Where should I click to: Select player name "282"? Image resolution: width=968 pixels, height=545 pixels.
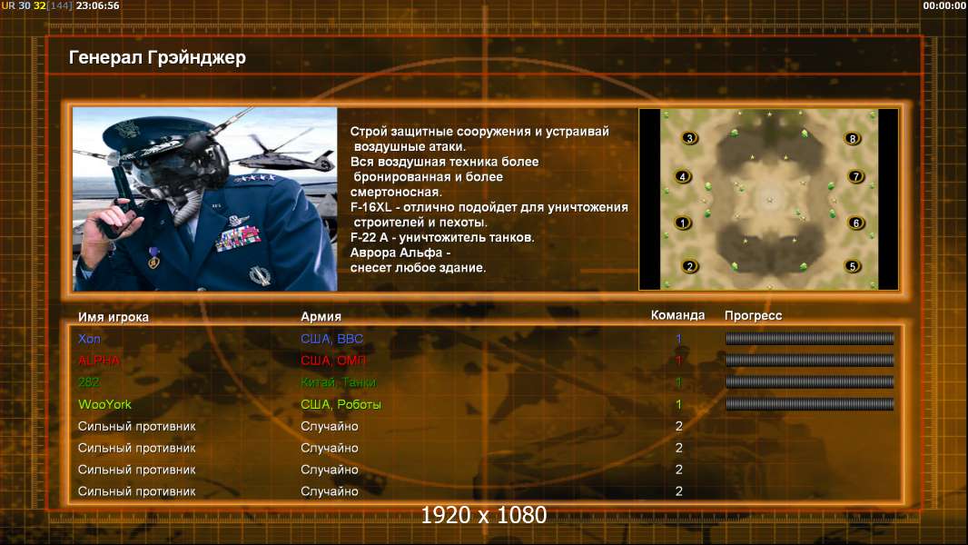(89, 382)
